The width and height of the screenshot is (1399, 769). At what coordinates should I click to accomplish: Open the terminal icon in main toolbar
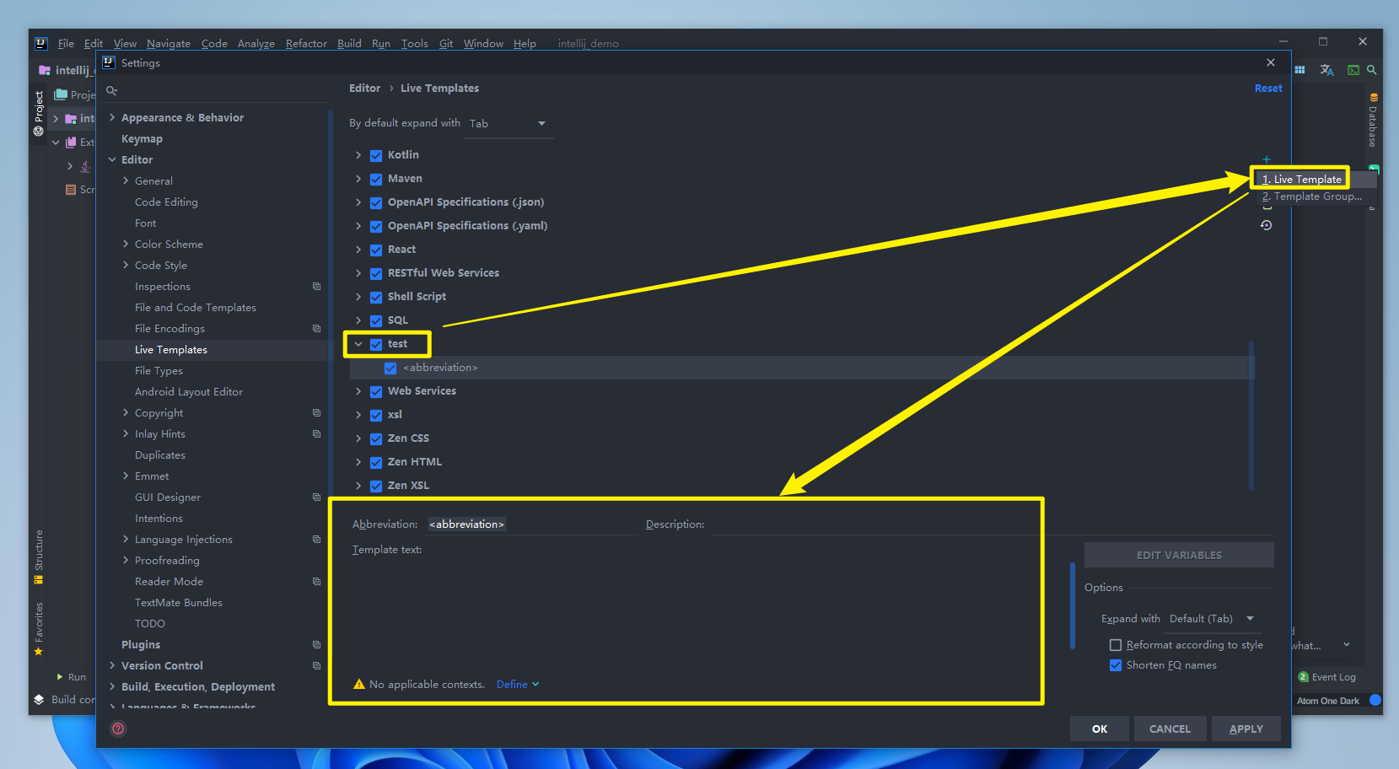click(1353, 70)
